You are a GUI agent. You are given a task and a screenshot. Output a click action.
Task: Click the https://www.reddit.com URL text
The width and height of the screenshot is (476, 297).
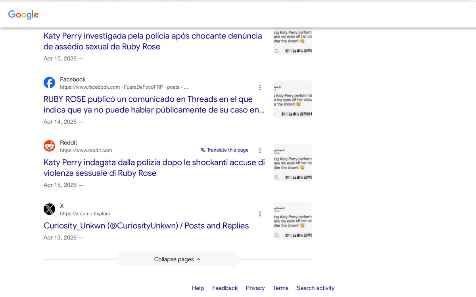pos(86,150)
